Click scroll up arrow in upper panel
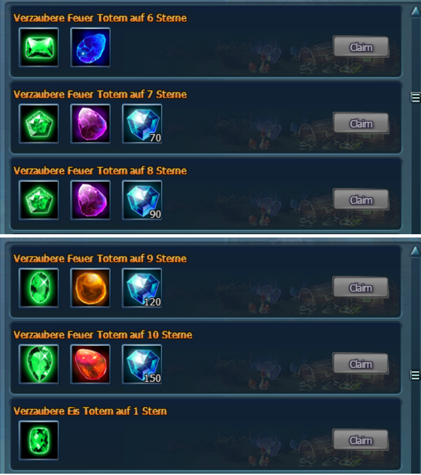Screen dimensions: 421x475 click(x=416, y=11)
